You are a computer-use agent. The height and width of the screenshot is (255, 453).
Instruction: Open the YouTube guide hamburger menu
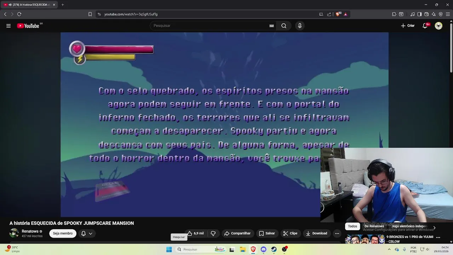tap(8, 25)
